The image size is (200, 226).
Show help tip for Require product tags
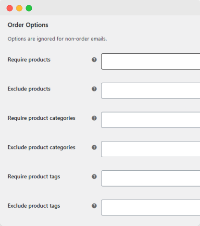(x=94, y=176)
